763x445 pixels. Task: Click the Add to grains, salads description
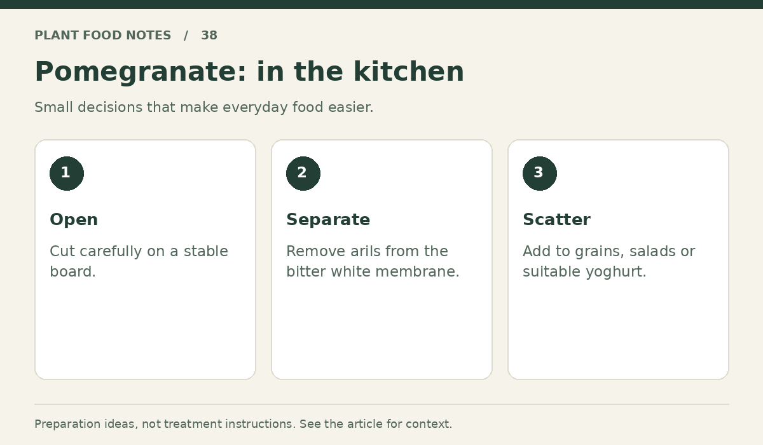tap(609, 261)
